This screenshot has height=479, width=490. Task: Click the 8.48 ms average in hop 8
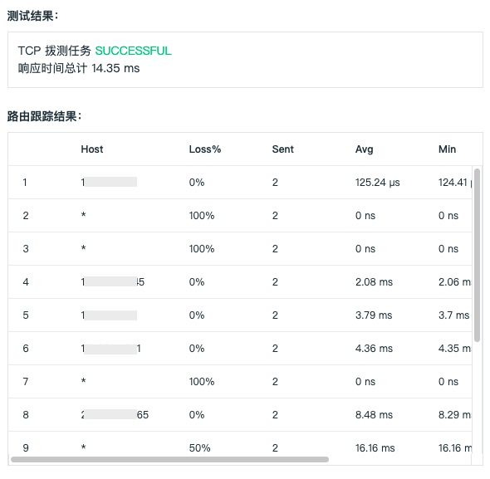point(374,414)
